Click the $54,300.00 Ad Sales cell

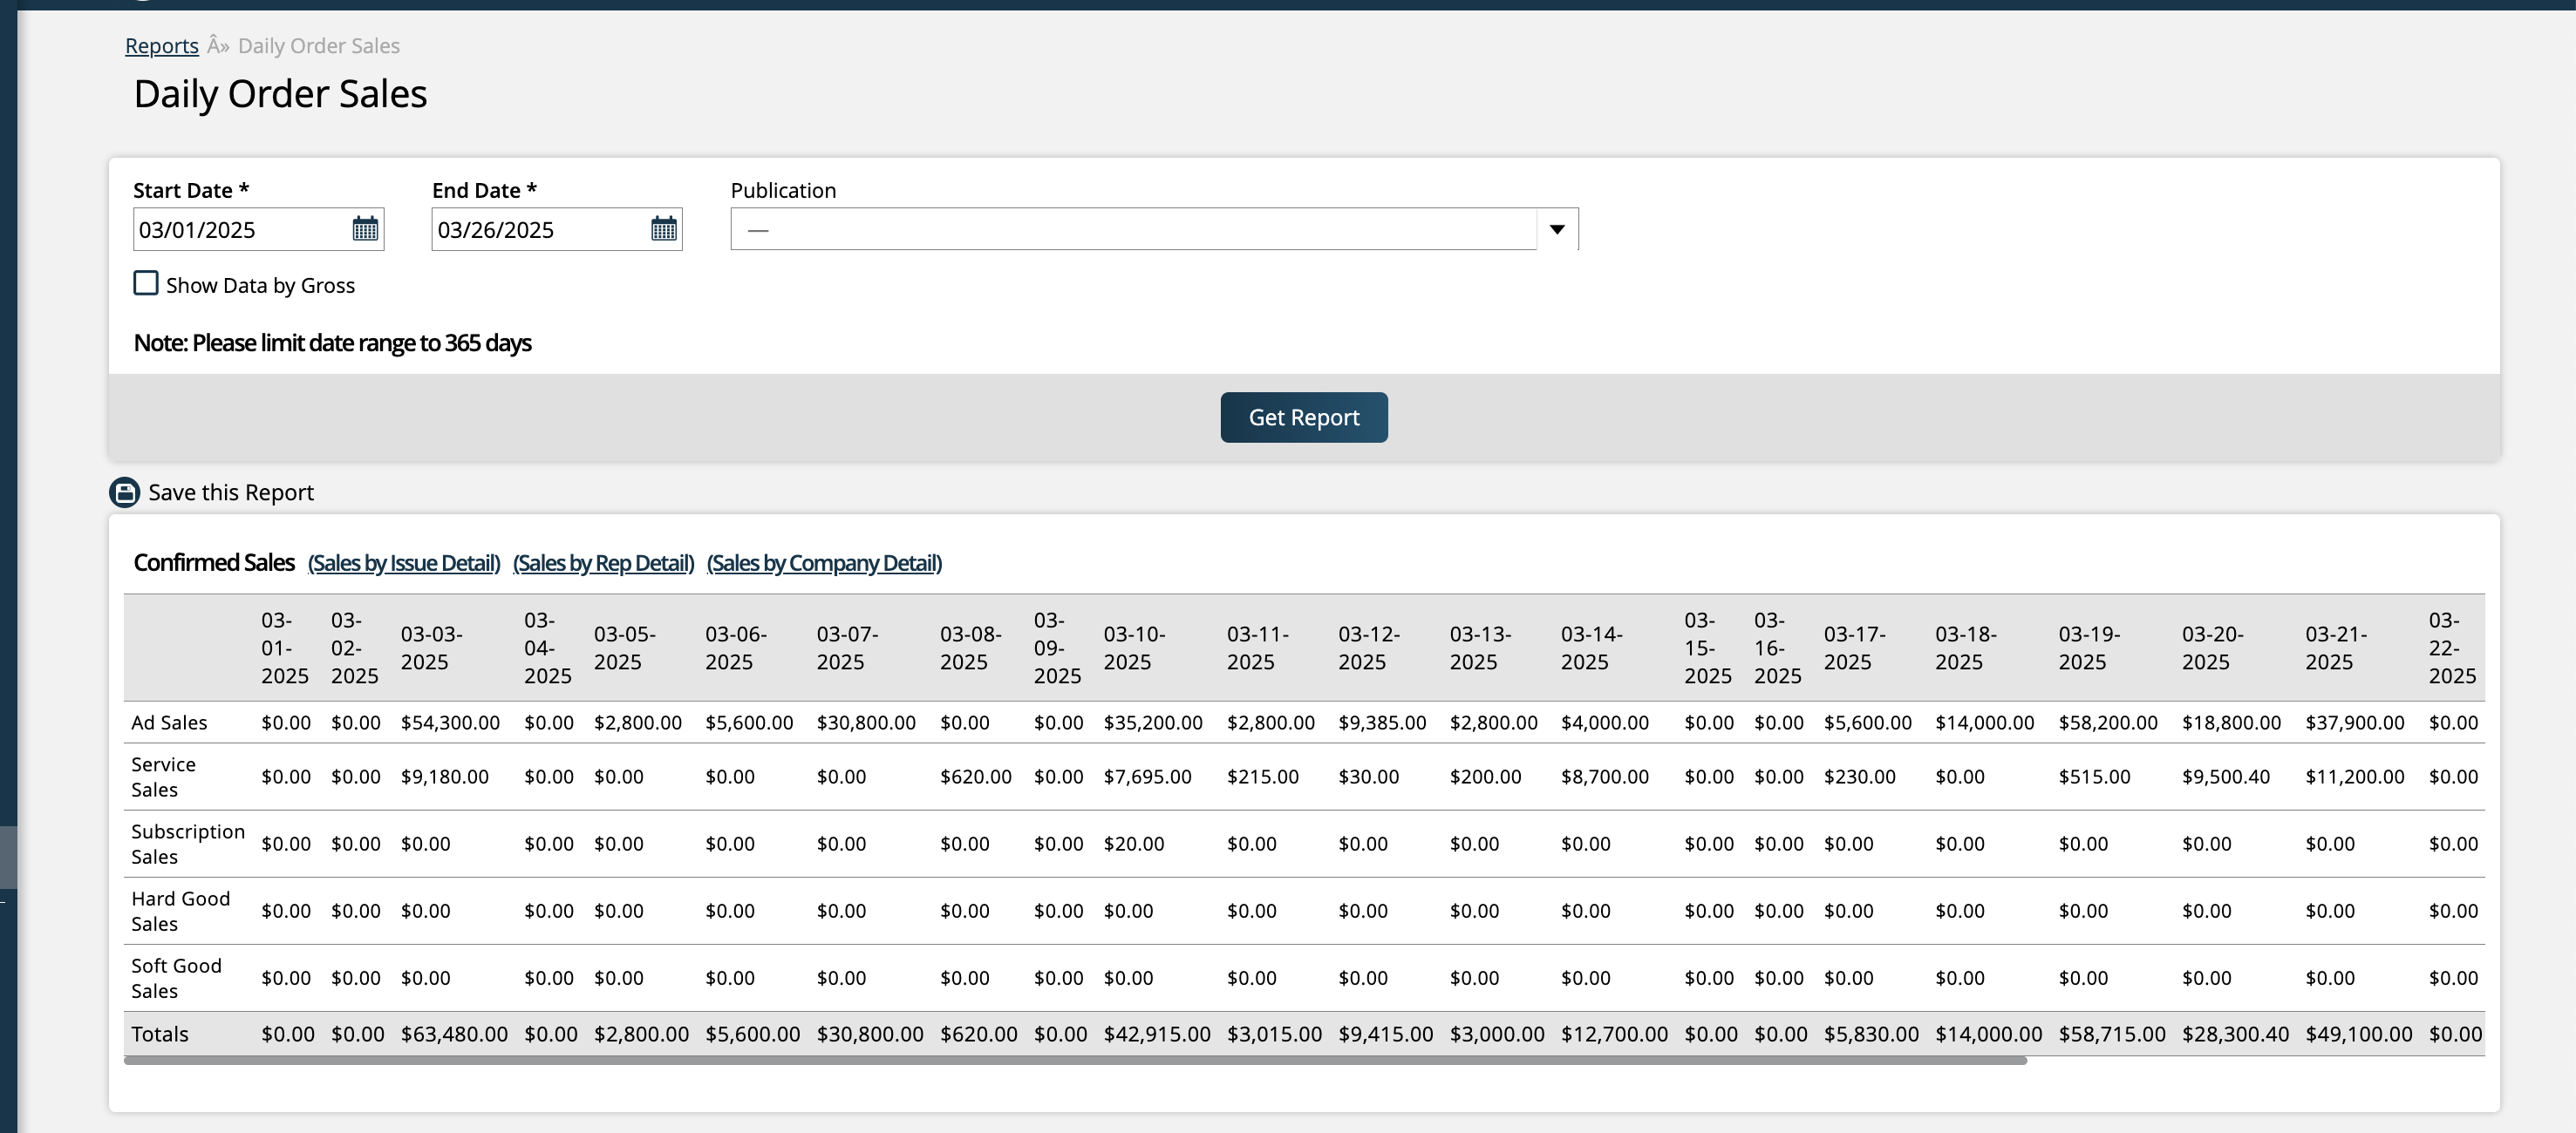coord(450,723)
